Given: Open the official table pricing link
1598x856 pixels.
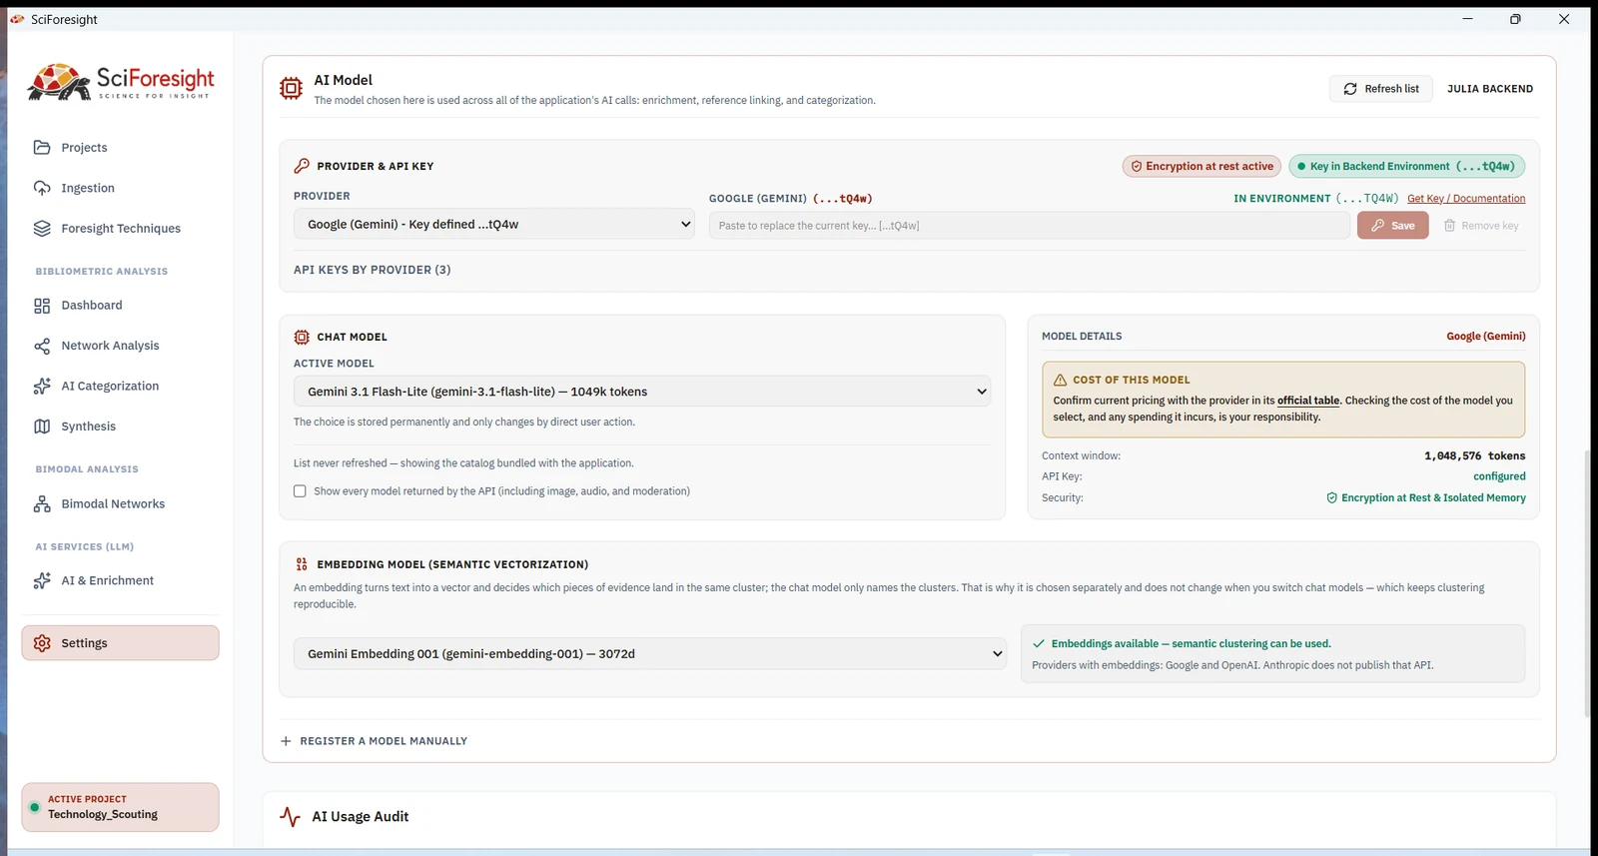Looking at the screenshot, I should pos(1308,401).
